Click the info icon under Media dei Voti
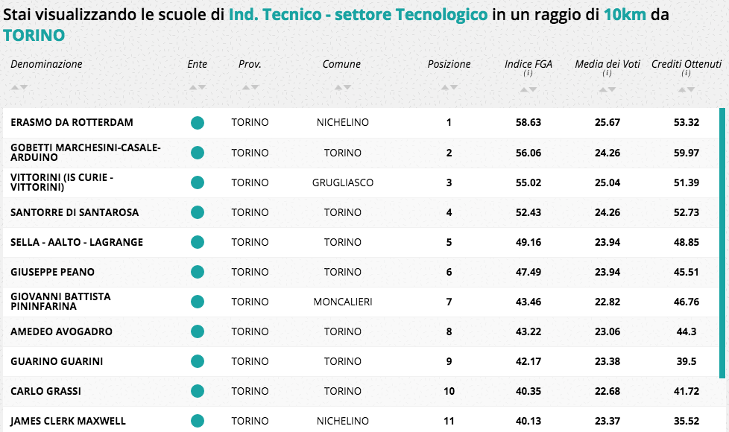Screen dimensions: 729x432 607,73
